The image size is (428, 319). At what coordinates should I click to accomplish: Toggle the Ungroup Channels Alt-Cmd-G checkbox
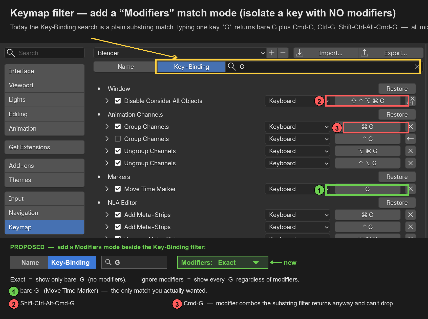tap(118, 151)
